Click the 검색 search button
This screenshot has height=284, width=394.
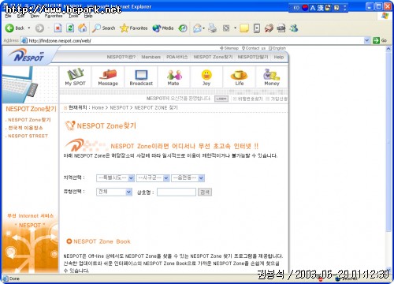[205, 192]
